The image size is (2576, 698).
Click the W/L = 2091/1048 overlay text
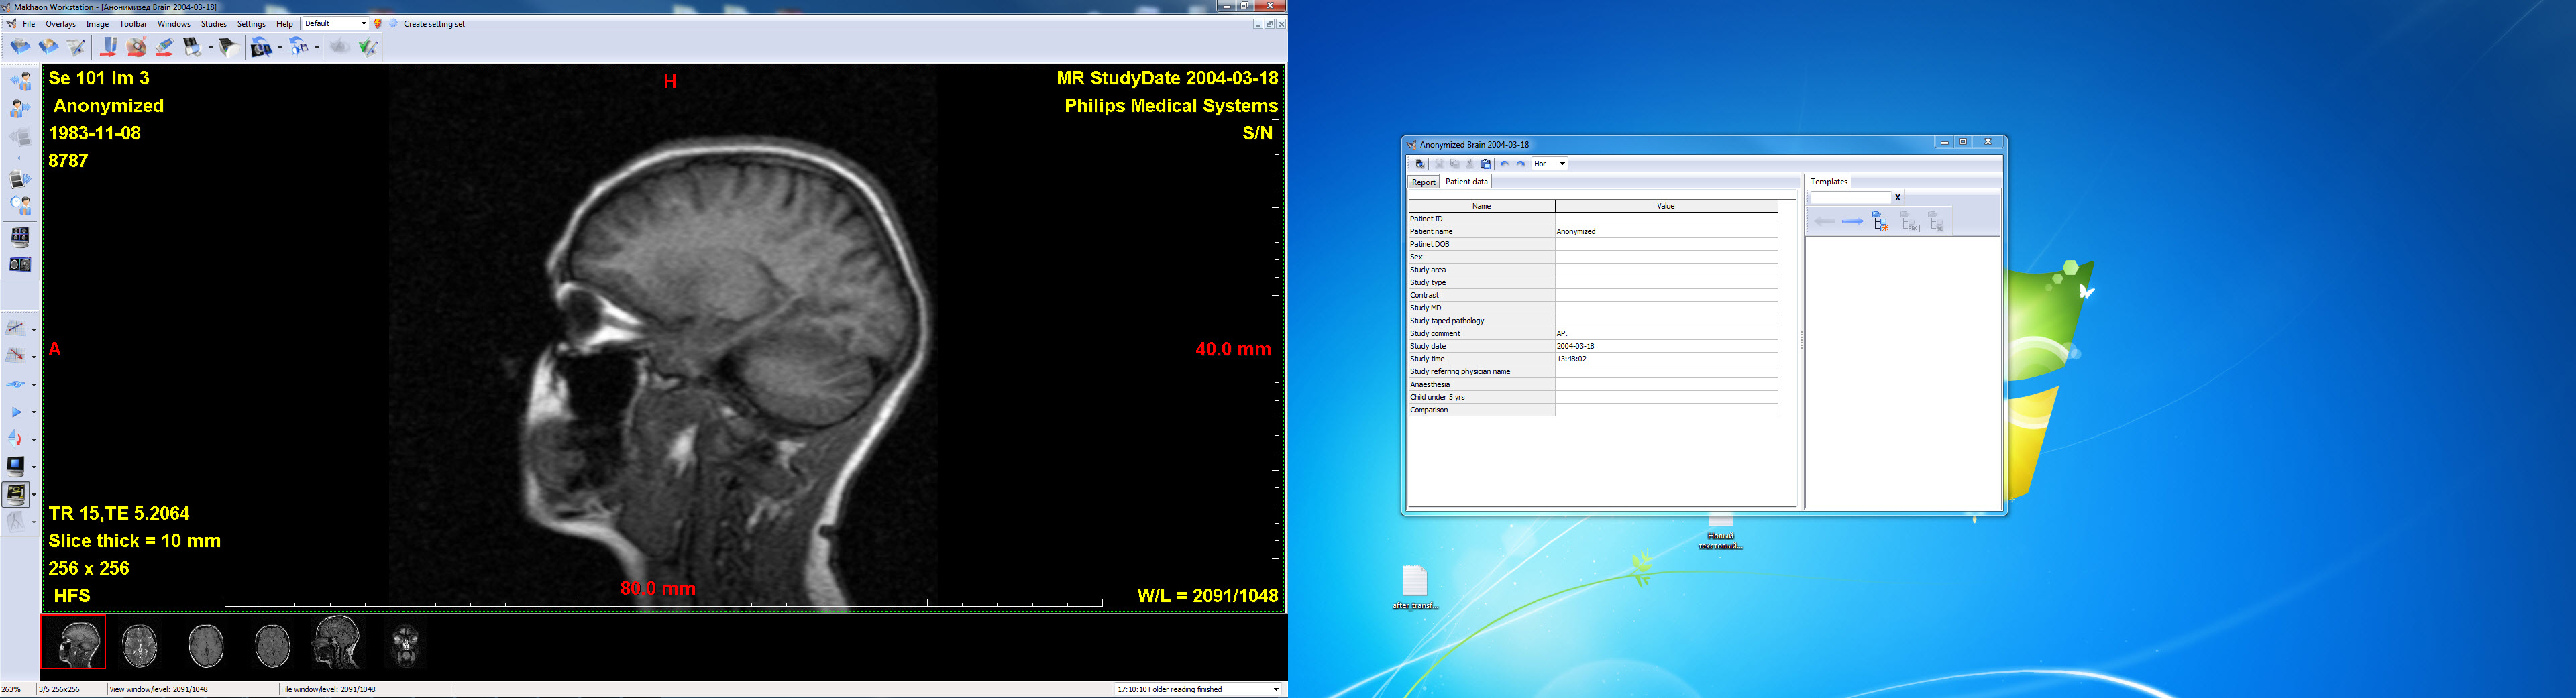pyautogui.click(x=1207, y=596)
